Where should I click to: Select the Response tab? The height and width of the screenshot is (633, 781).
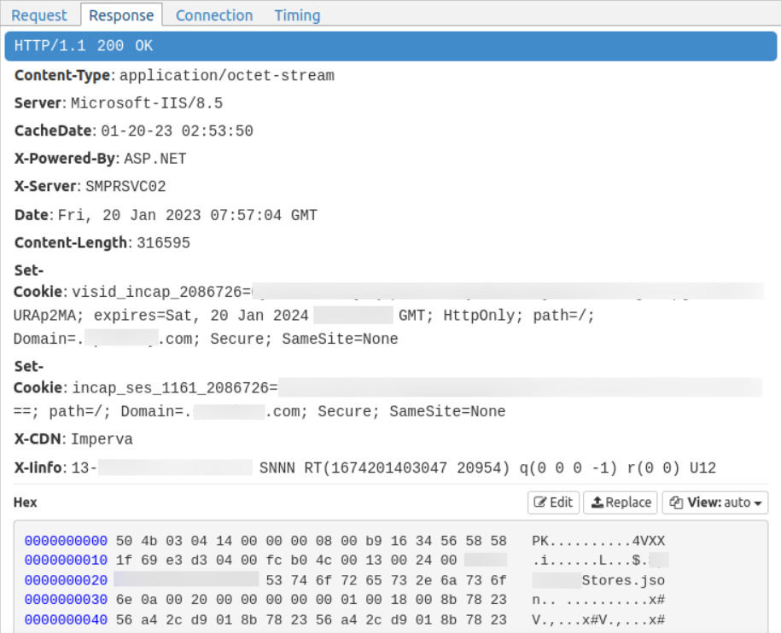click(121, 15)
